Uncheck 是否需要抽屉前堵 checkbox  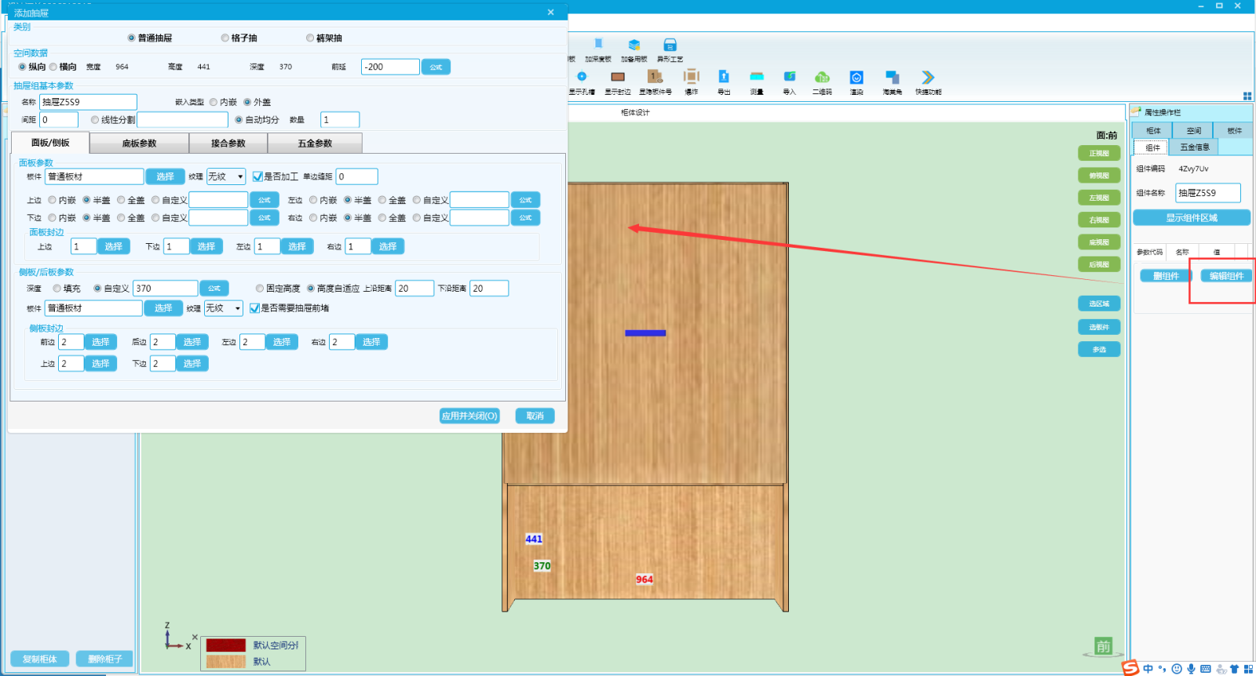click(x=254, y=308)
